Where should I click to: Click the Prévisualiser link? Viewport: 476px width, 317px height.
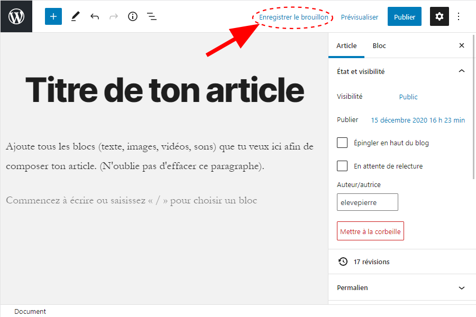(x=360, y=17)
